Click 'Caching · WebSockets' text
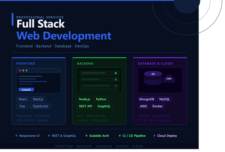 point(93,120)
